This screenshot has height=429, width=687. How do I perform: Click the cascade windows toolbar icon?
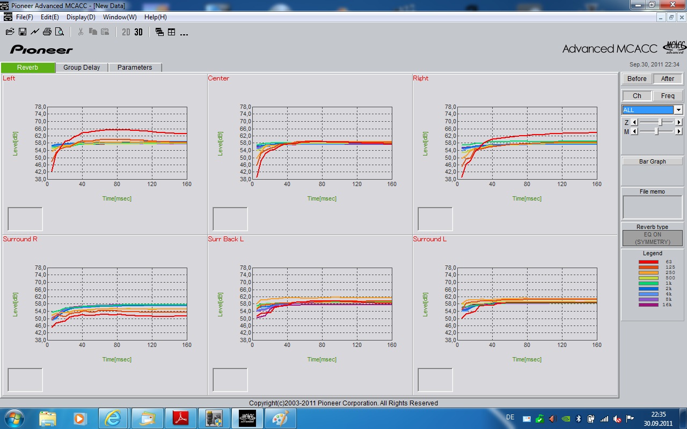point(159,32)
